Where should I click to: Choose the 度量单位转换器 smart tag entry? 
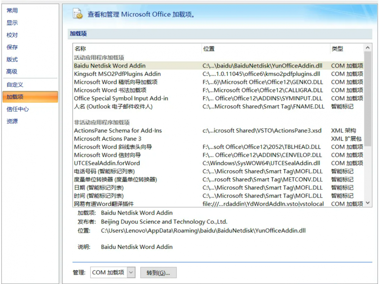pos(218,179)
